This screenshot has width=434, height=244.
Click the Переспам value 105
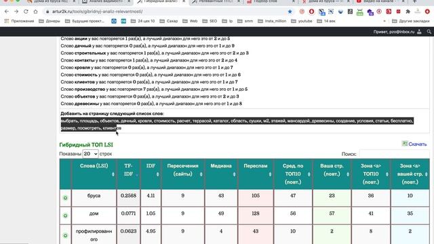256,196
